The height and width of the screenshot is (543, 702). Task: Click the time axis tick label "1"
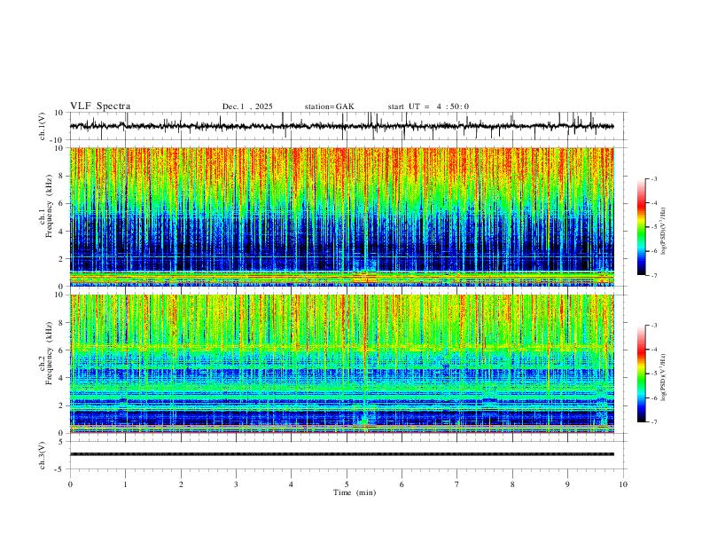[x=125, y=484]
